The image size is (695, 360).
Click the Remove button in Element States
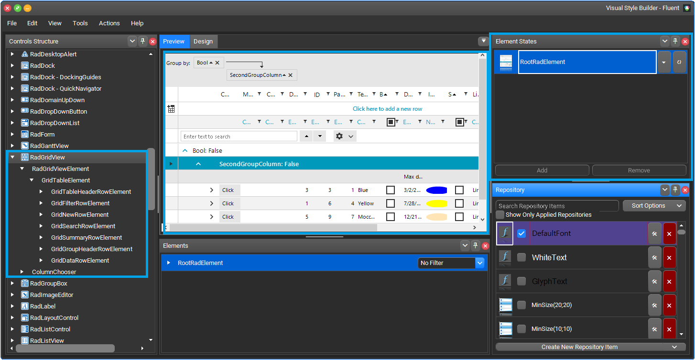click(x=639, y=170)
